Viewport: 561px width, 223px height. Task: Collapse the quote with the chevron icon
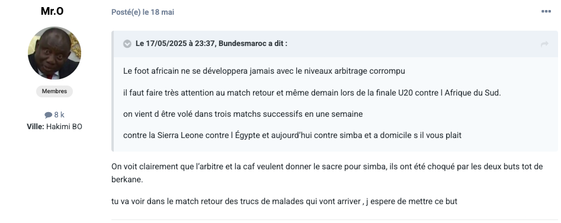(127, 44)
